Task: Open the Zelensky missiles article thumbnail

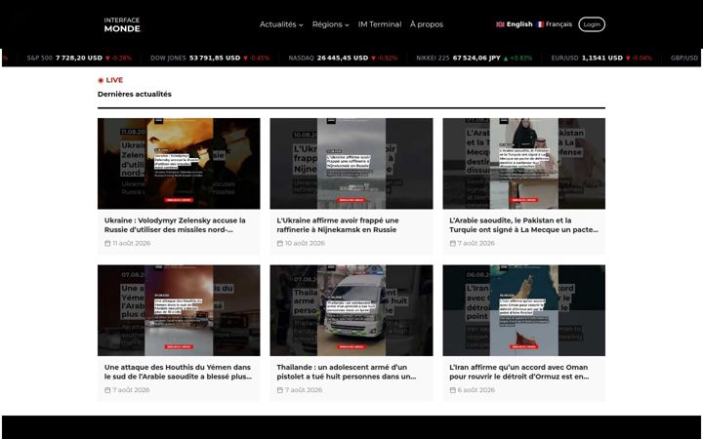Action: click(179, 164)
